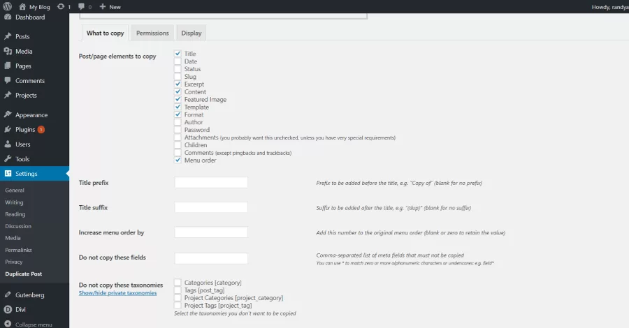Uncheck the Menu order checkbox
Image resolution: width=629 pixels, height=328 pixels.
coord(178,160)
